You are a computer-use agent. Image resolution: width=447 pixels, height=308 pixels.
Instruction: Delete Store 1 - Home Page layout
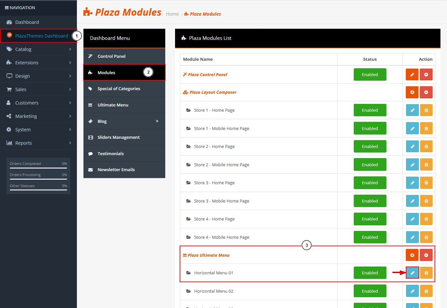pos(426,110)
